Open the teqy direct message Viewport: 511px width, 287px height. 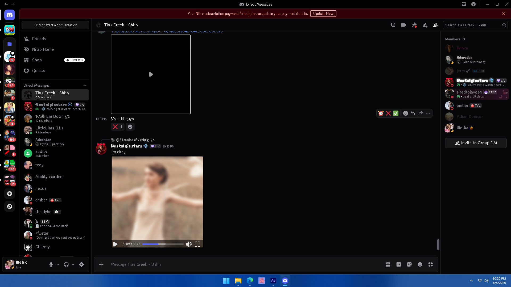[x=55, y=165]
